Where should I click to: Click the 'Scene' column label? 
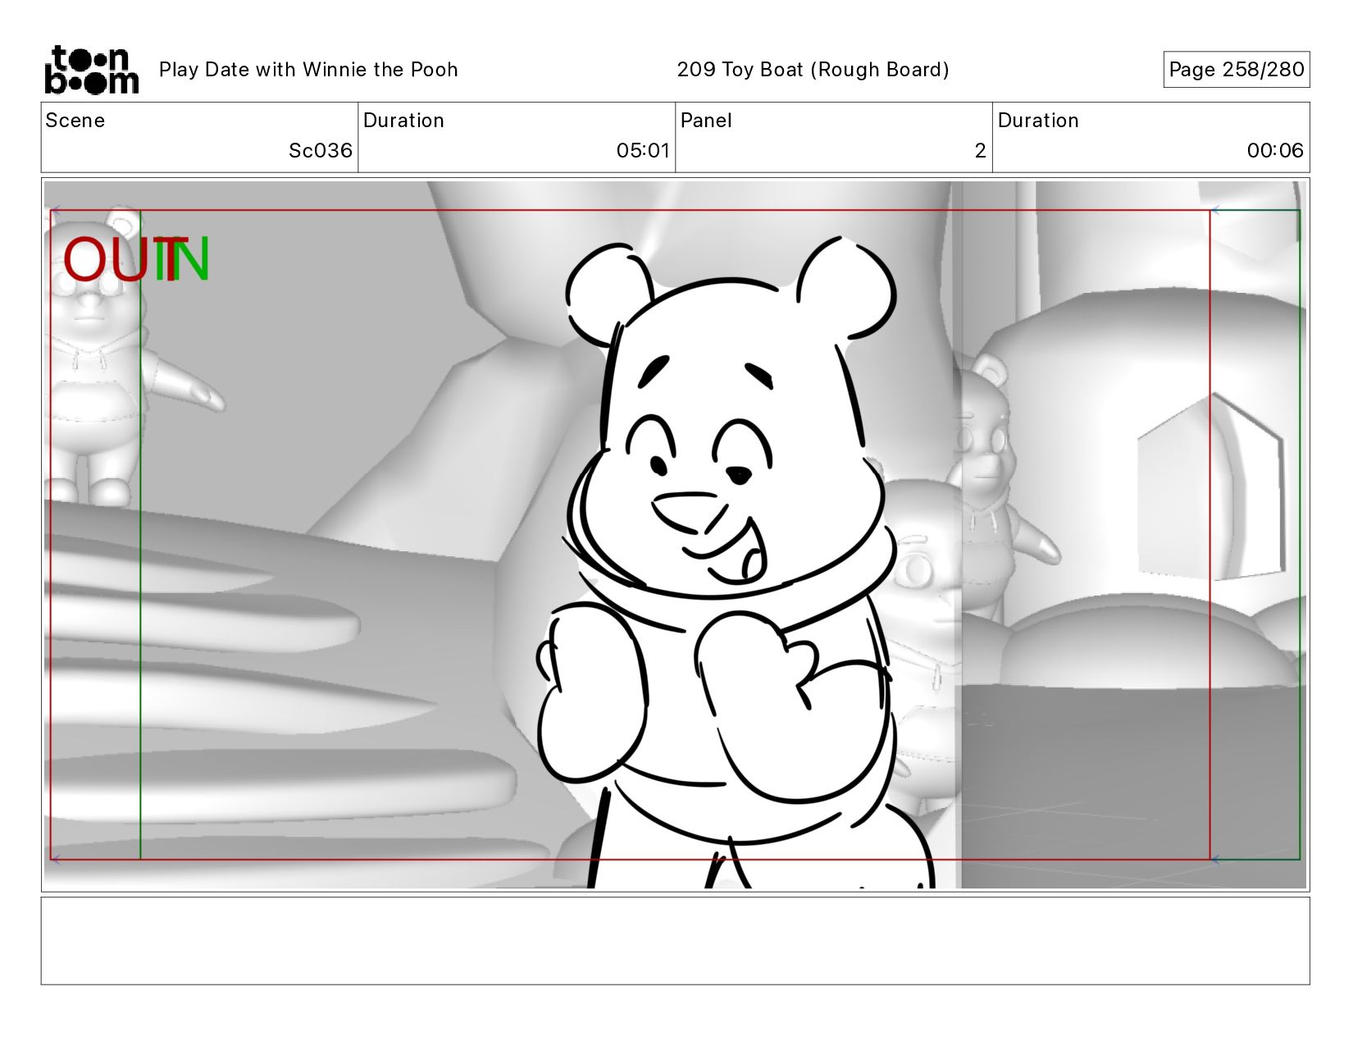[x=75, y=121]
